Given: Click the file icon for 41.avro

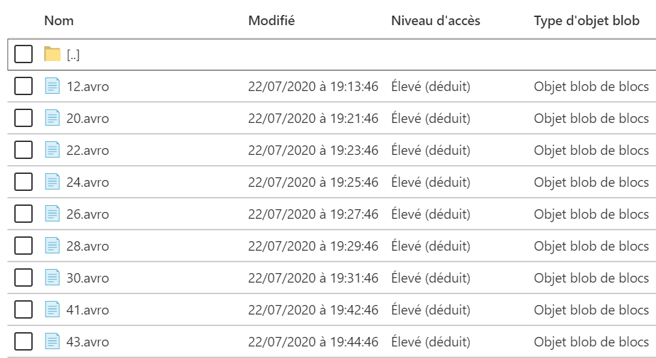Looking at the screenshot, I should pyautogui.click(x=52, y=310).
